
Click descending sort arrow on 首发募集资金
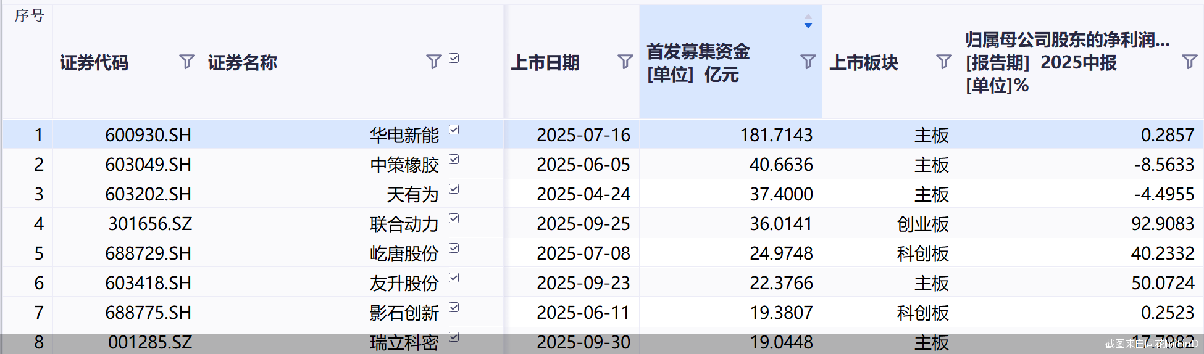[808, 26]
